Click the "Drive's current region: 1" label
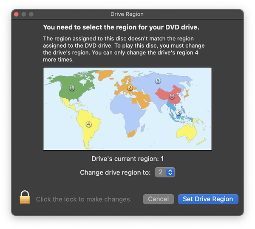 point(127,159)
